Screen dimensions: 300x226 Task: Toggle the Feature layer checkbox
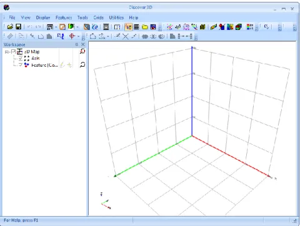click(21, 65)
